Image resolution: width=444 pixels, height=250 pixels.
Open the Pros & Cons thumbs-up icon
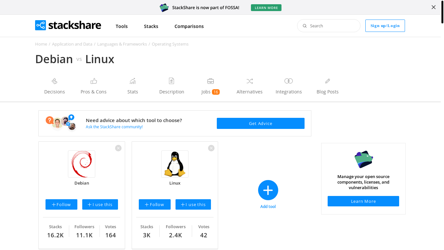pyautogui.click(x=94, y=81)
